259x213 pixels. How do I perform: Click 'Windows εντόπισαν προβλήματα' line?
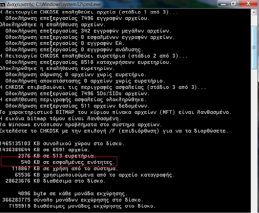[x=81, y=125]
